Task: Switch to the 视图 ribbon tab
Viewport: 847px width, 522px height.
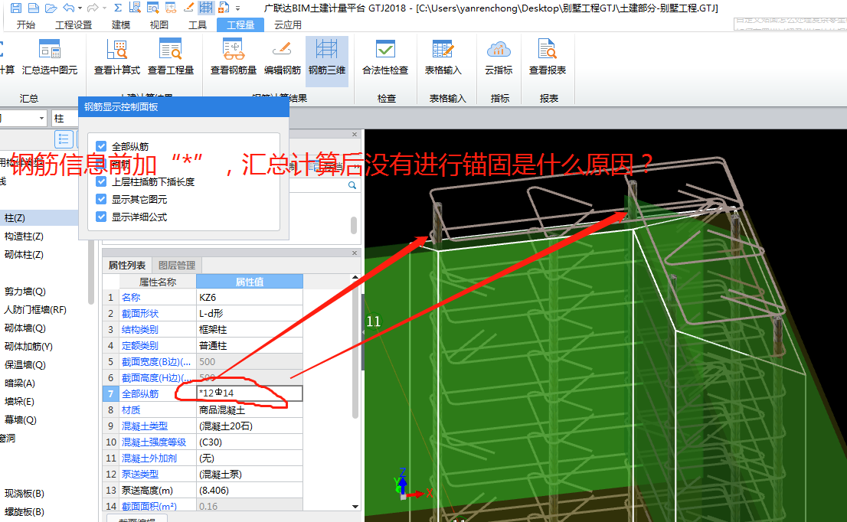Action: pyautogui.click(x=159, y=24)
